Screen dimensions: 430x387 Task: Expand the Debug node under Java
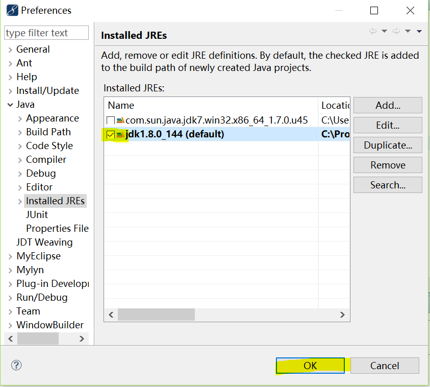(x=20, y=174)
